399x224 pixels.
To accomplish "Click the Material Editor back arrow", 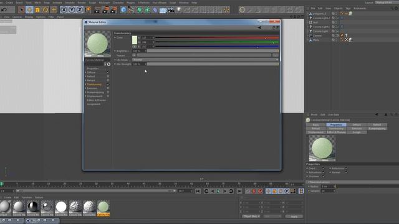I will [259, 27].
